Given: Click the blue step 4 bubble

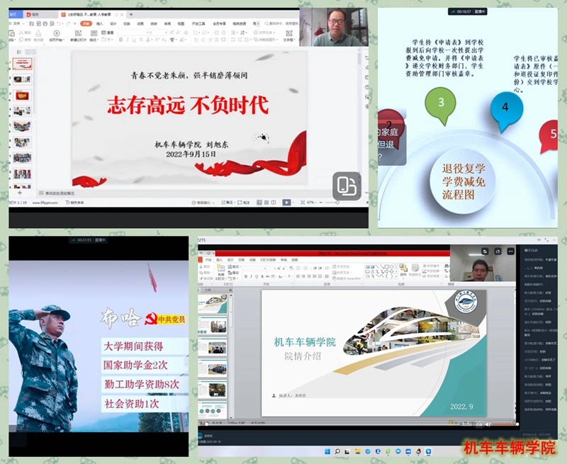Looking at the screenshot, I should [505, 109].
